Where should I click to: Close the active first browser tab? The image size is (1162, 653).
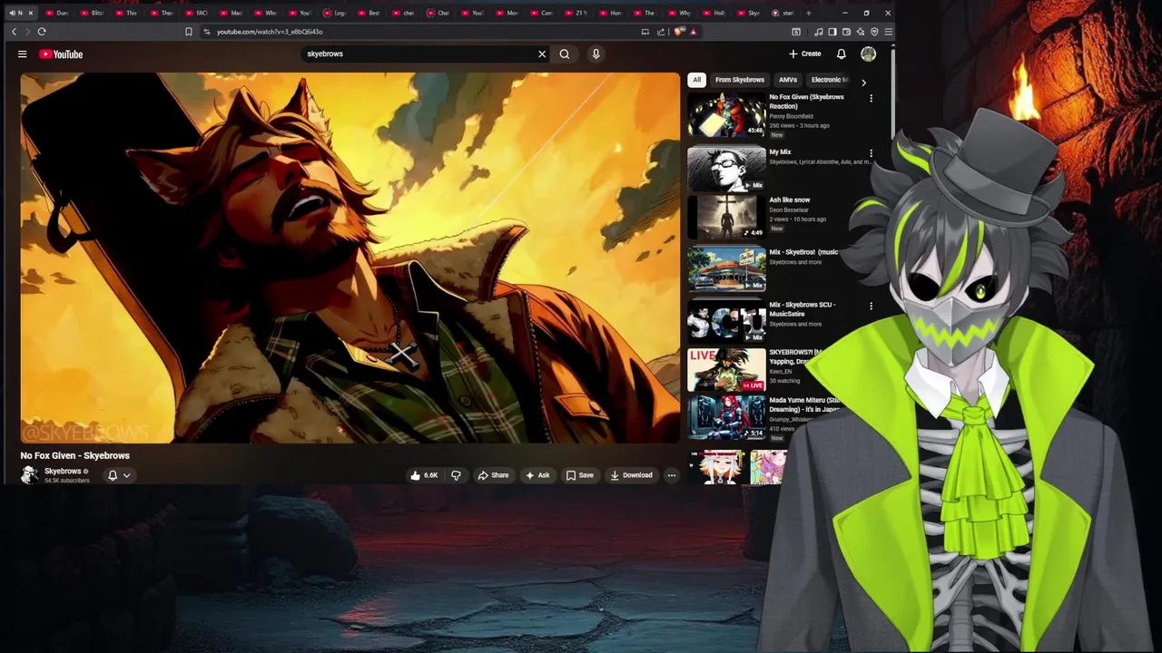(30, 13)
